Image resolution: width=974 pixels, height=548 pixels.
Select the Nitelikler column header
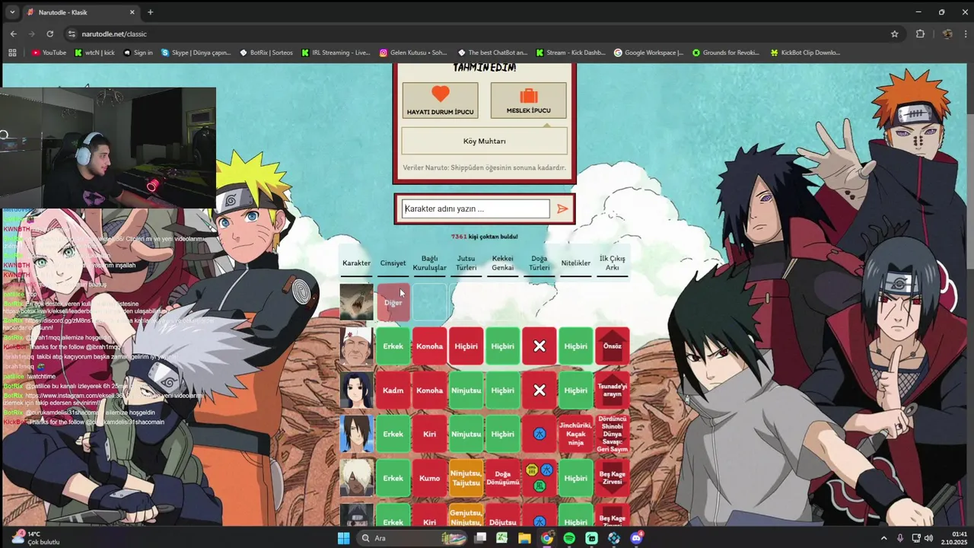tap(575, 263)
